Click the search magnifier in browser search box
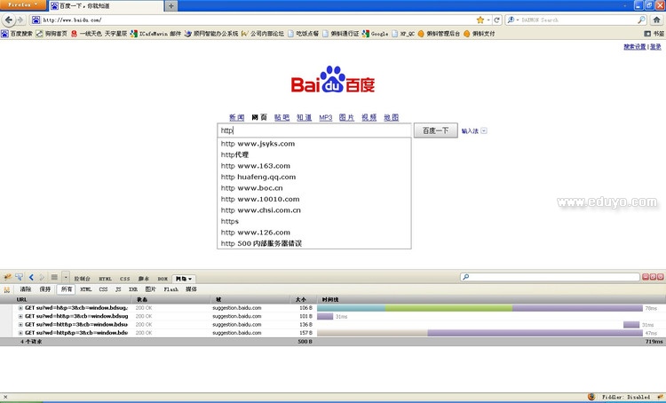This screenshot has width=666, height=403. click(641, 20)
